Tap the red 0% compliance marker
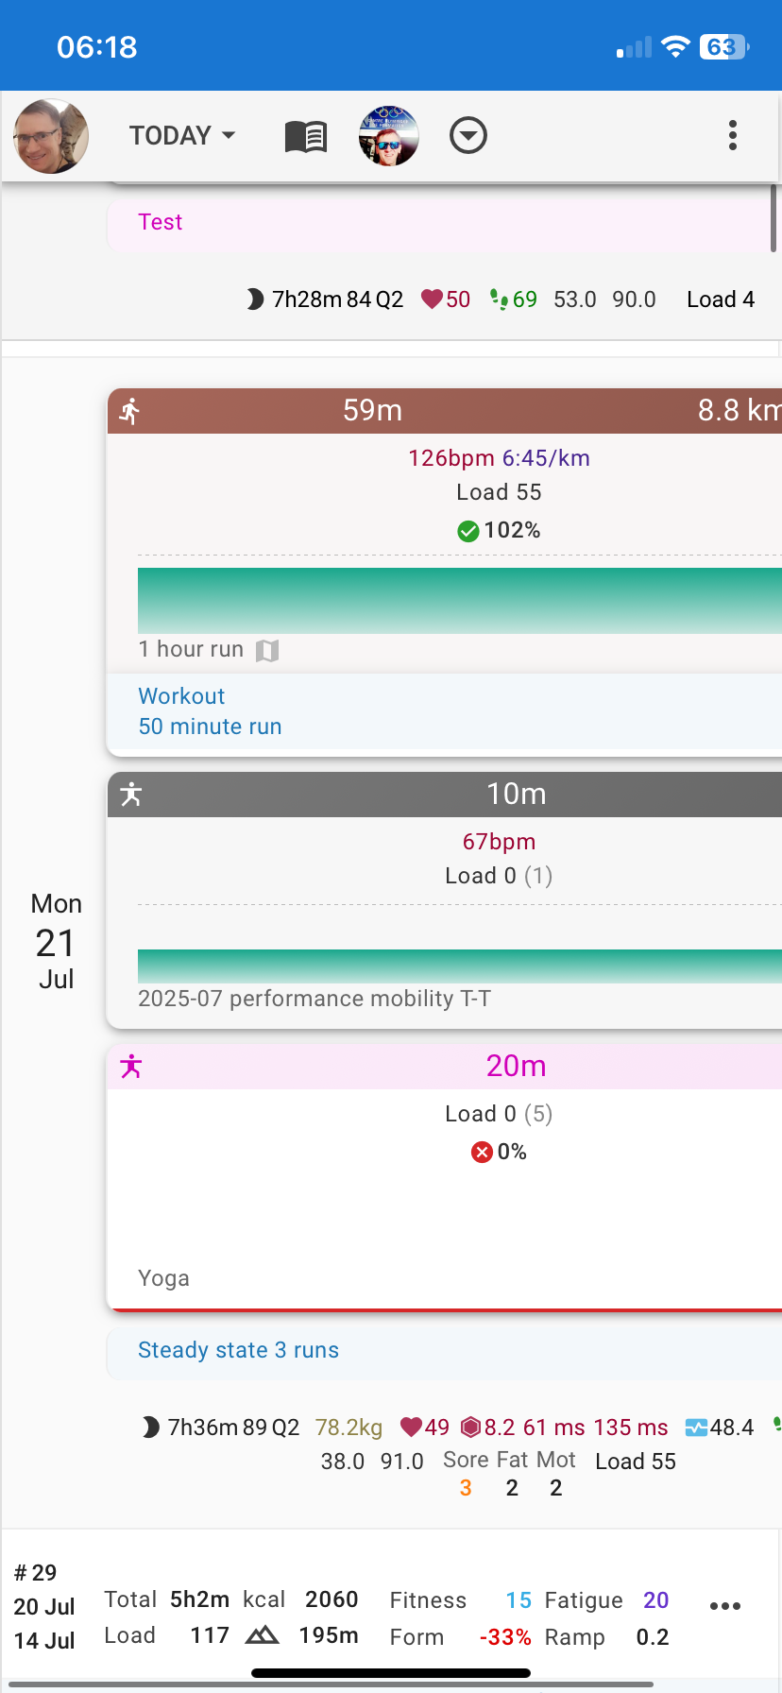Viewport: 782px width, 1693px height. pyautogui.click(x=482, y=1152)
